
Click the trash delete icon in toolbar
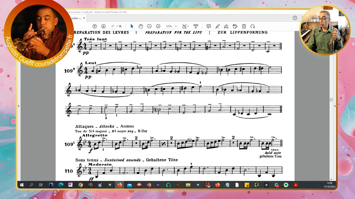click(x=244, y=26)
